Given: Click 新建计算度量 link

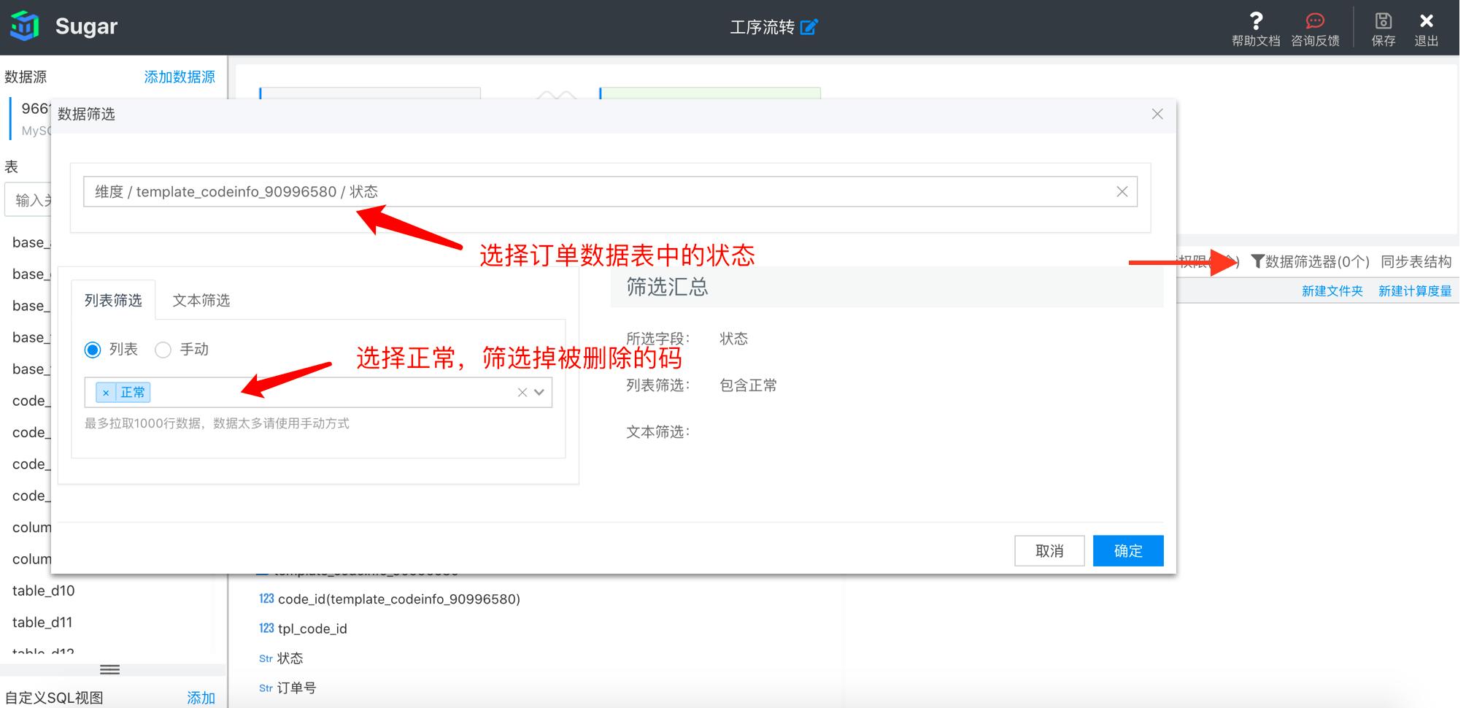Looking at the screenshot, I should 1415,290.
